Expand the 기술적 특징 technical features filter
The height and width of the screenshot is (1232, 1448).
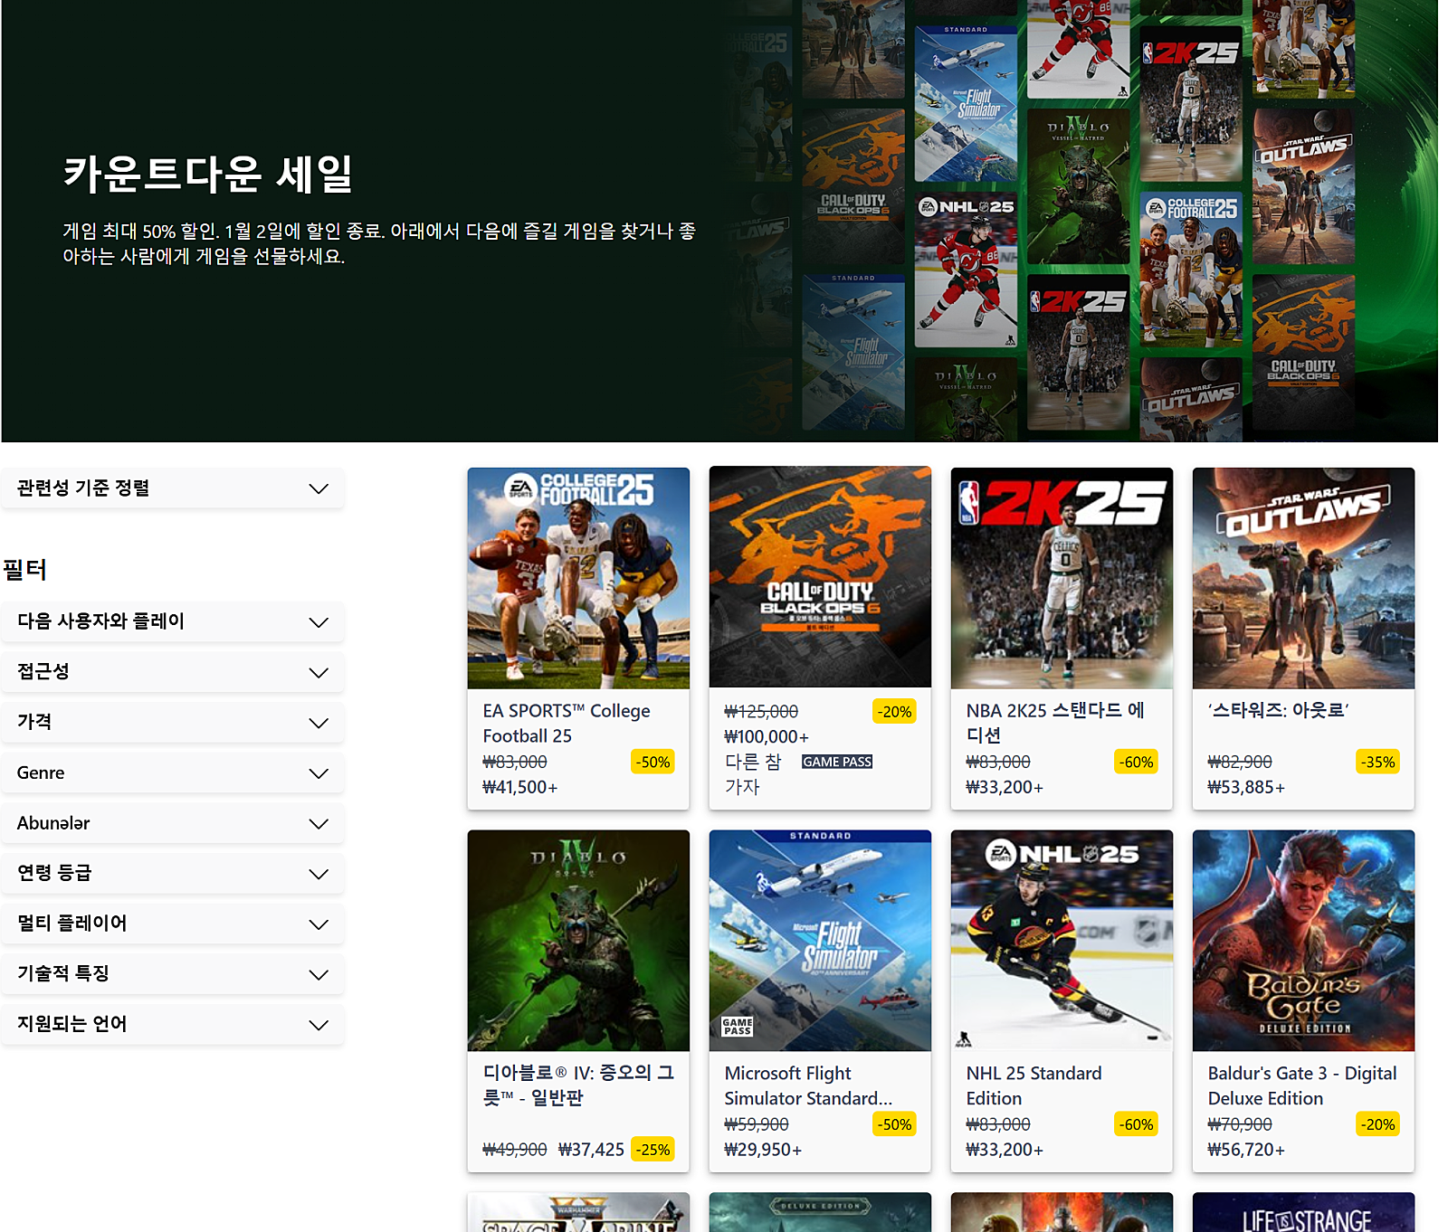click(x=172, y=973)
